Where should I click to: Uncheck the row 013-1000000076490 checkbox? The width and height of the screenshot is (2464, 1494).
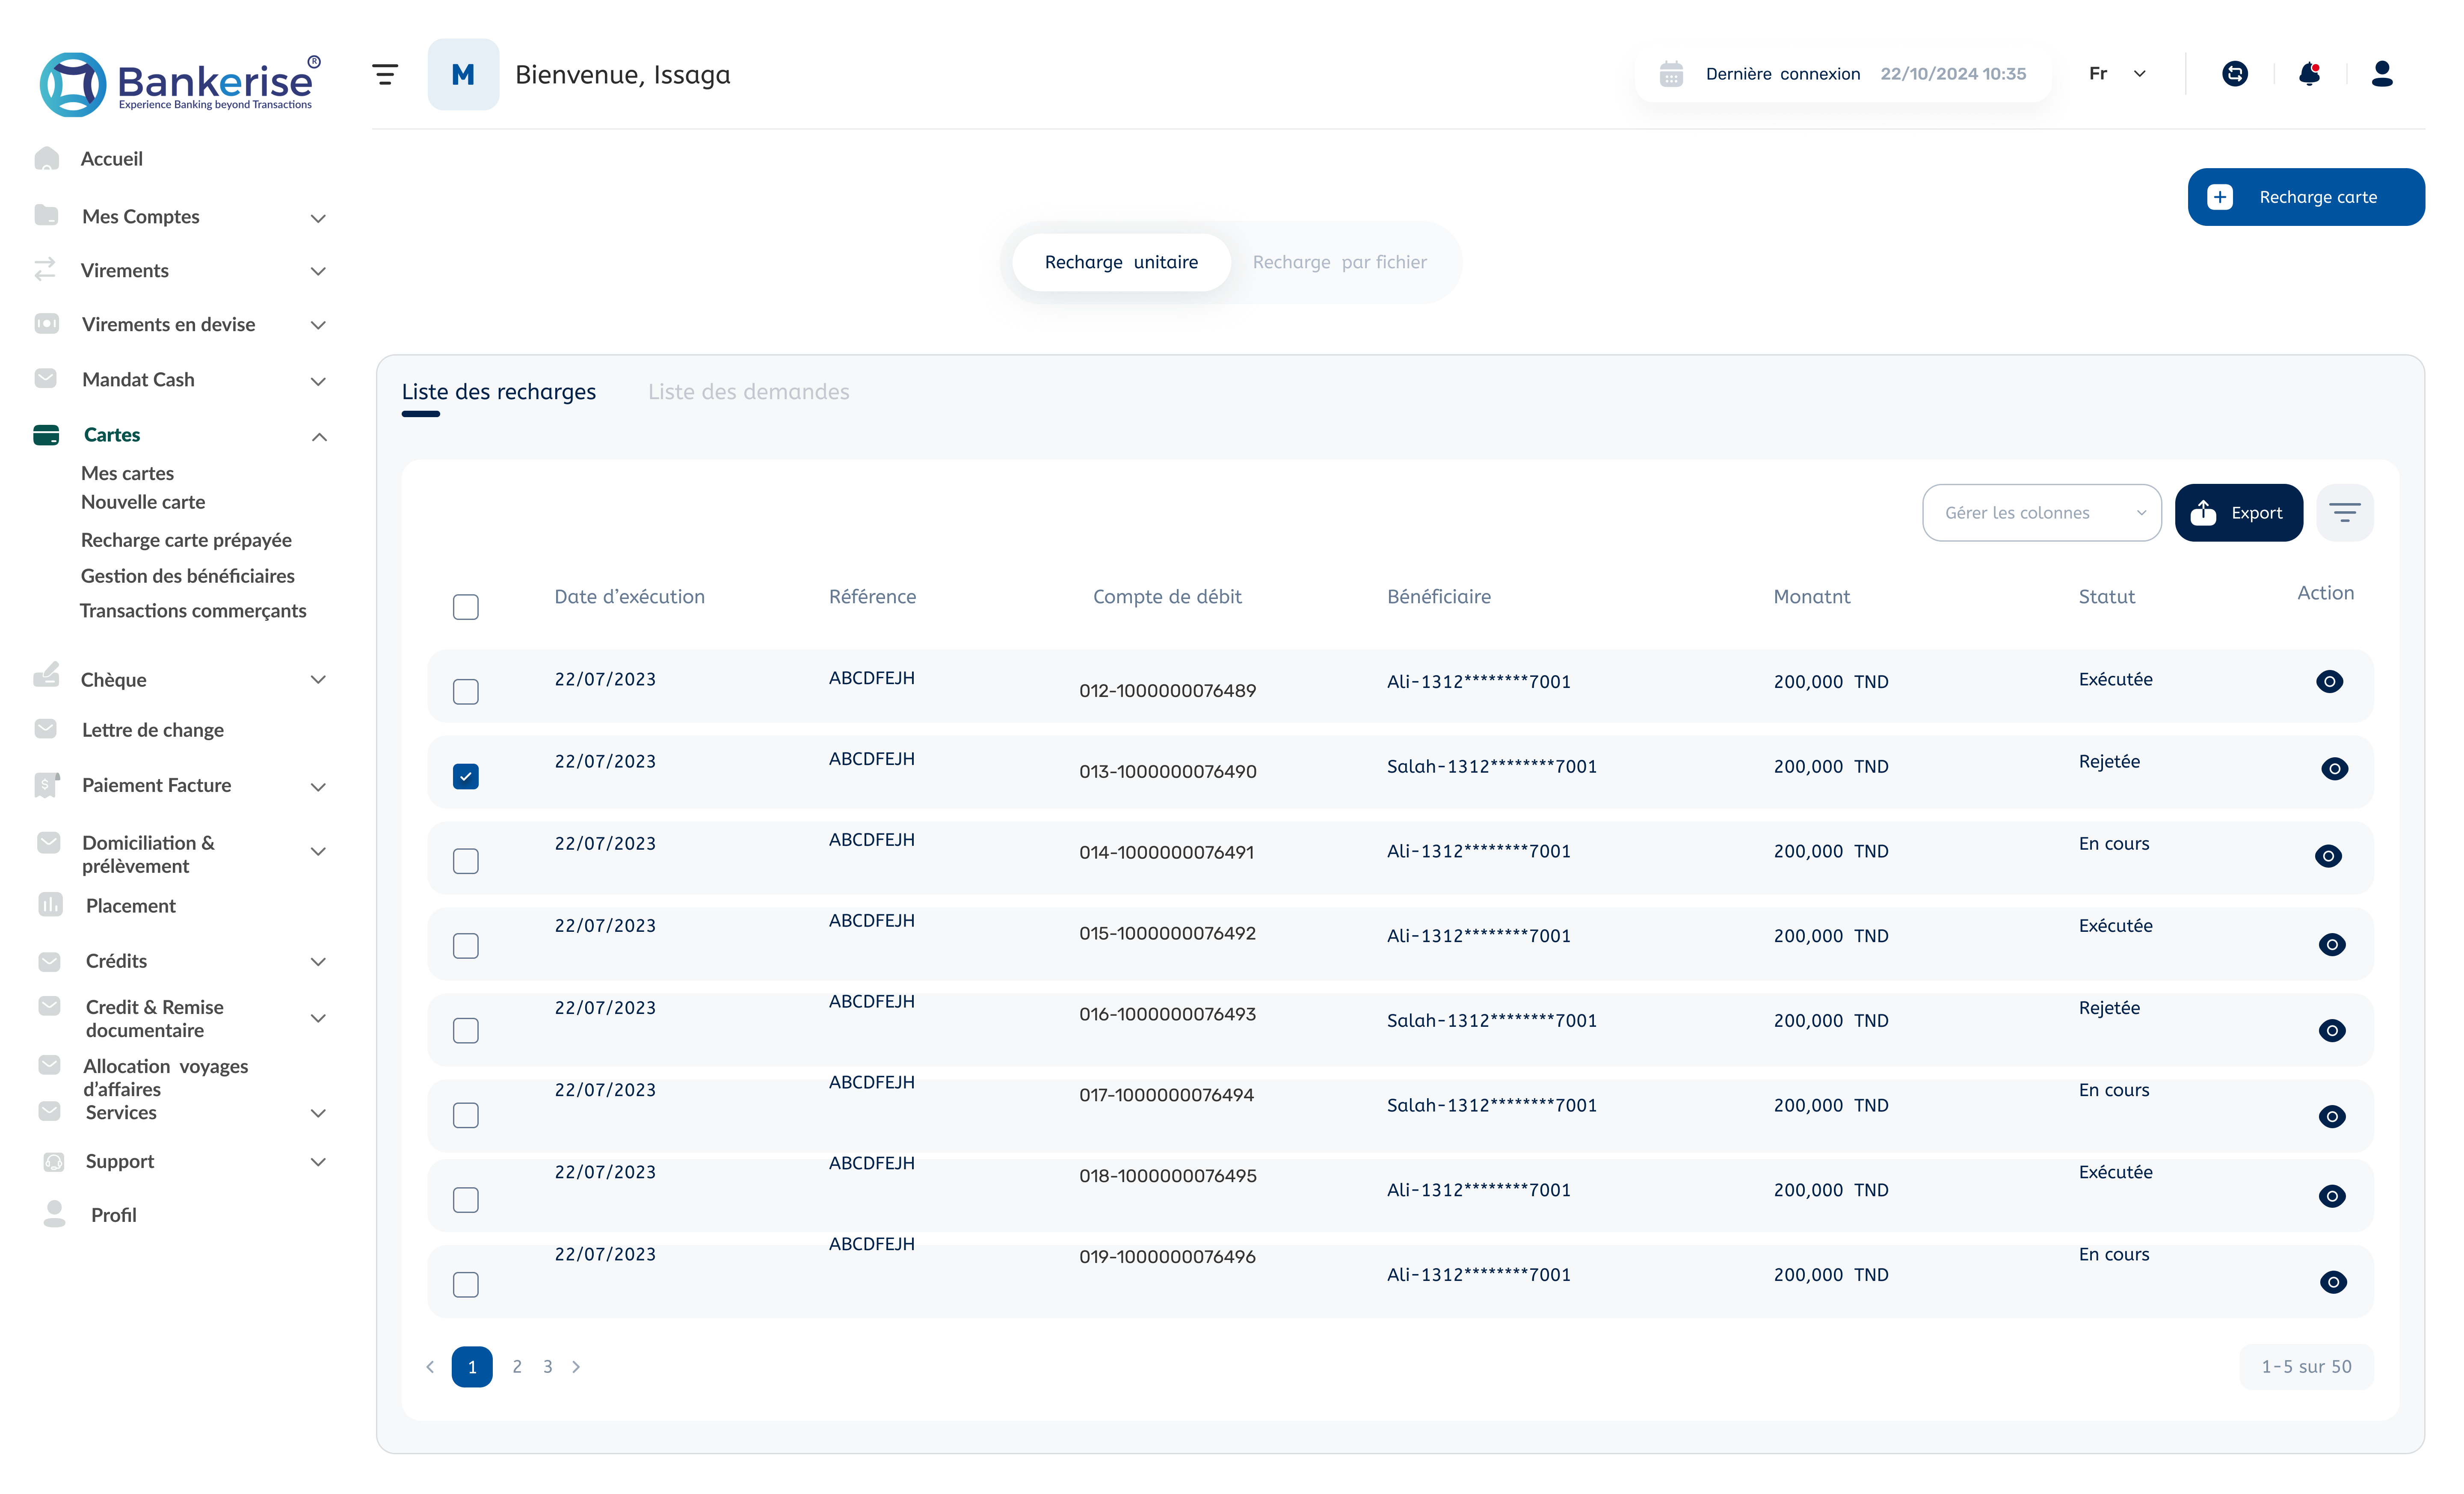466,777
